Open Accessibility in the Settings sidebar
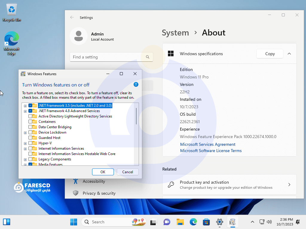Viewport: 306px width, 229px height. tap(94, 181)
